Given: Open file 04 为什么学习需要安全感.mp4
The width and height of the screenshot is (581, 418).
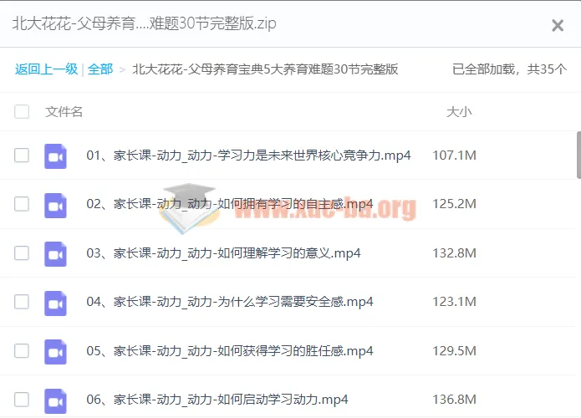Looking at the screenshot, I should click(x=230, y=302).
